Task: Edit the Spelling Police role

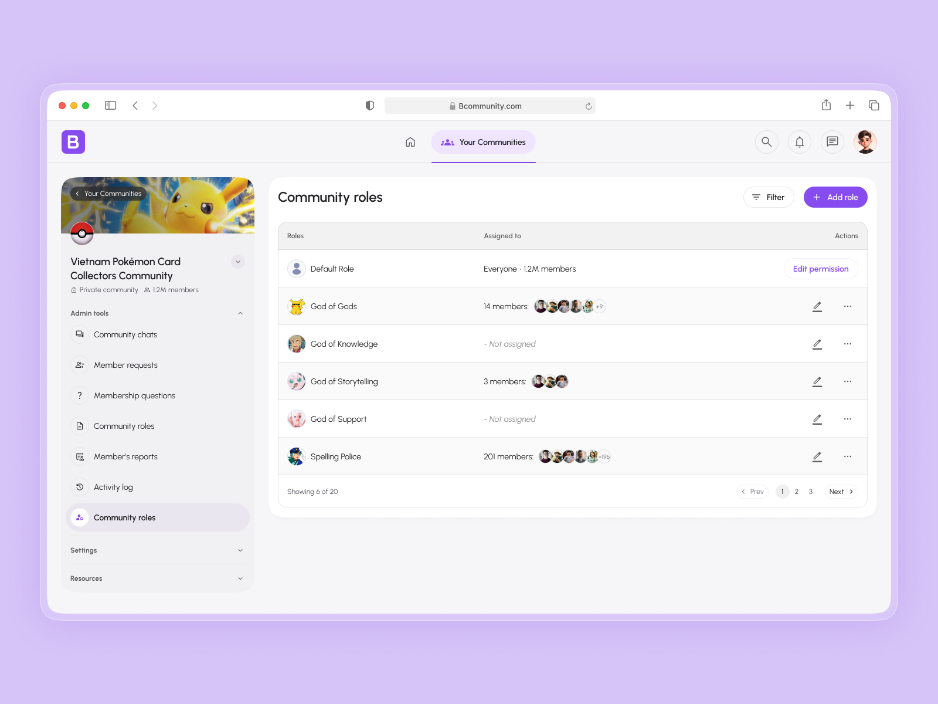Action: 817,456
